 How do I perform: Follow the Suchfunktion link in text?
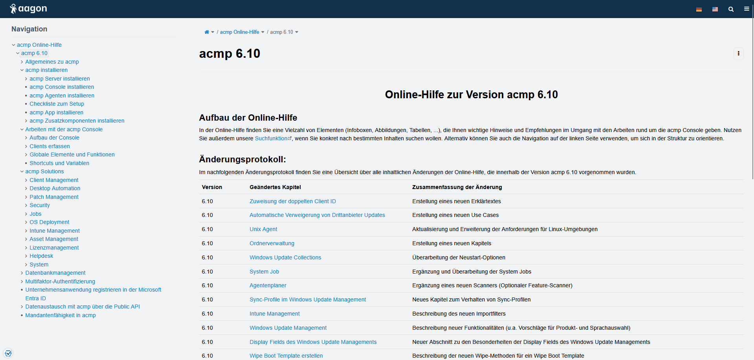pyautogui.click(x=273, y=138)
